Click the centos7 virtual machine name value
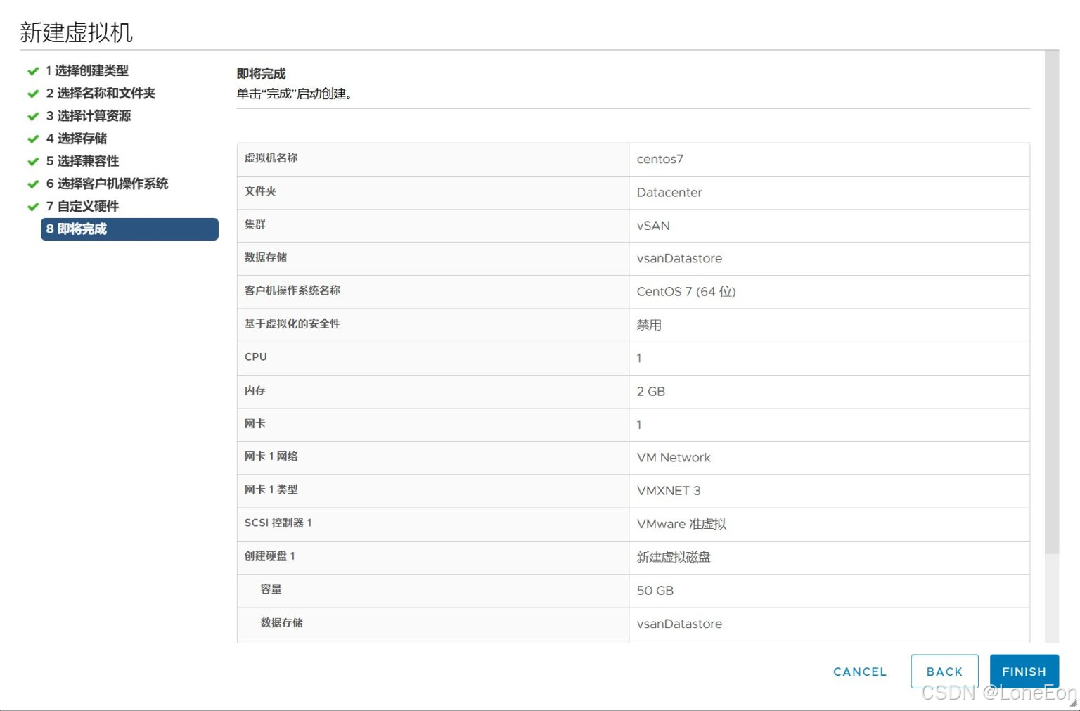The height and width of the screenshot is (711, 1080). click(660, 159)
